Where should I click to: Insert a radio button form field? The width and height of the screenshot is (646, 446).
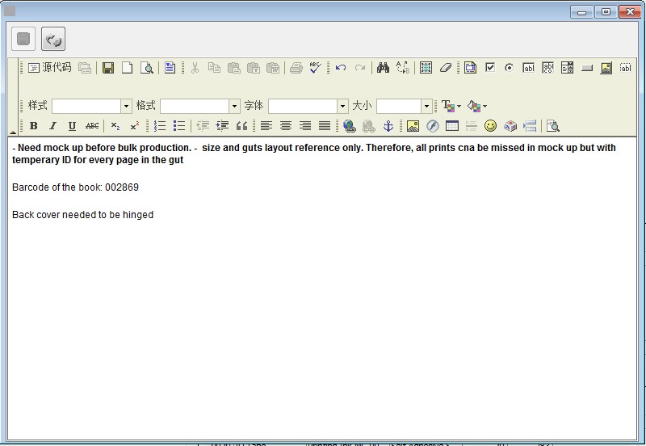tap(510, 68)
